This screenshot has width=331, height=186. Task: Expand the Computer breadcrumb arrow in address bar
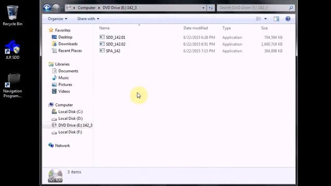coord(99,8)
